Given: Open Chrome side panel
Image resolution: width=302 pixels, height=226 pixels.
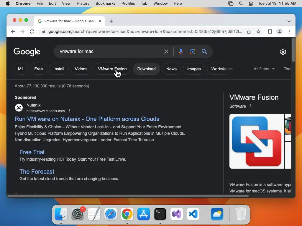Looking at the screenshot, I should click(x=270, y=31).
